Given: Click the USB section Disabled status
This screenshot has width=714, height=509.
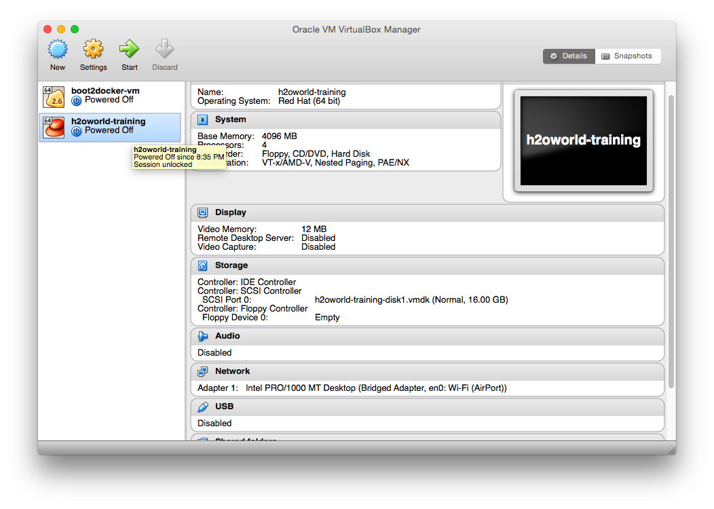Looking at the screenshot, I should point(214,423).
